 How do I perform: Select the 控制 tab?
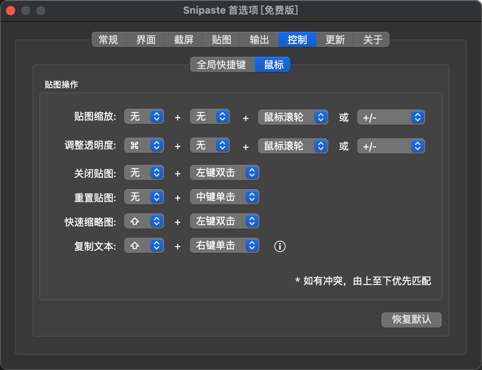[x=297, y=40]
